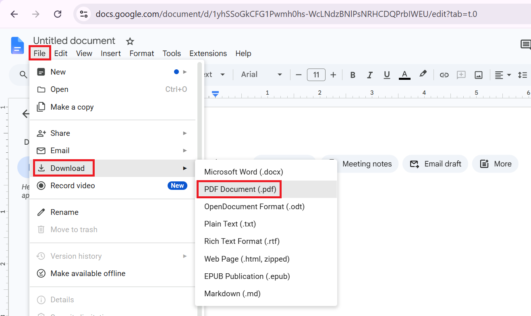The image size is (531, 316).
Task: Insert link using chain icon
Action: 444,75
